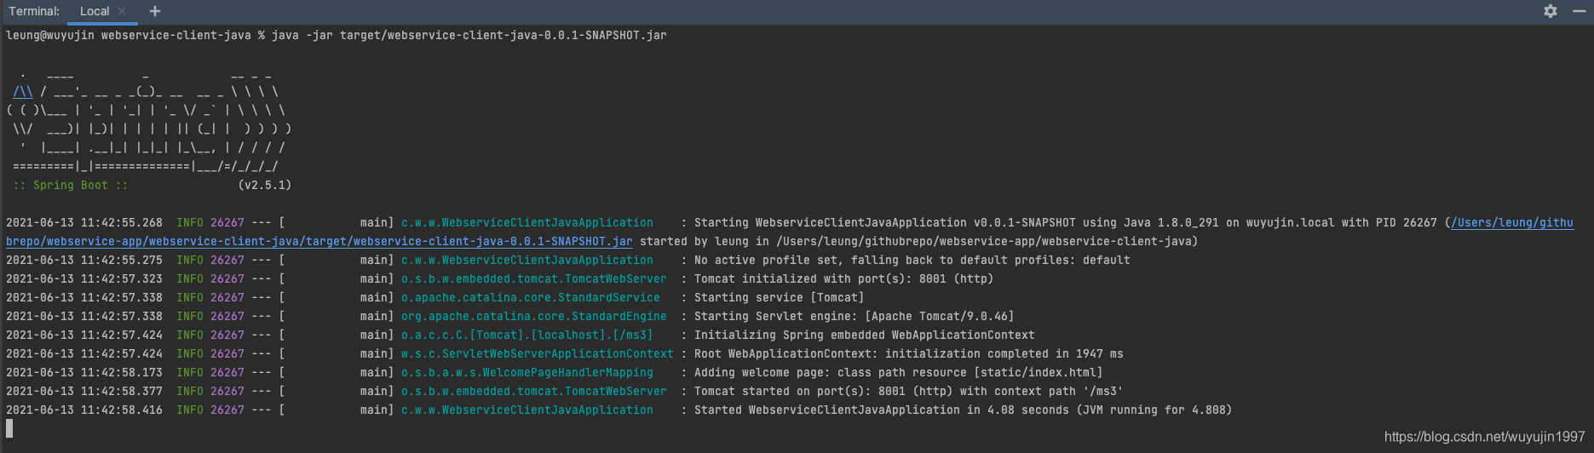Click logger name w.s.c.ServletWebServerApplicationContext
Screen dimensions: 1594x453
[538, 353]
